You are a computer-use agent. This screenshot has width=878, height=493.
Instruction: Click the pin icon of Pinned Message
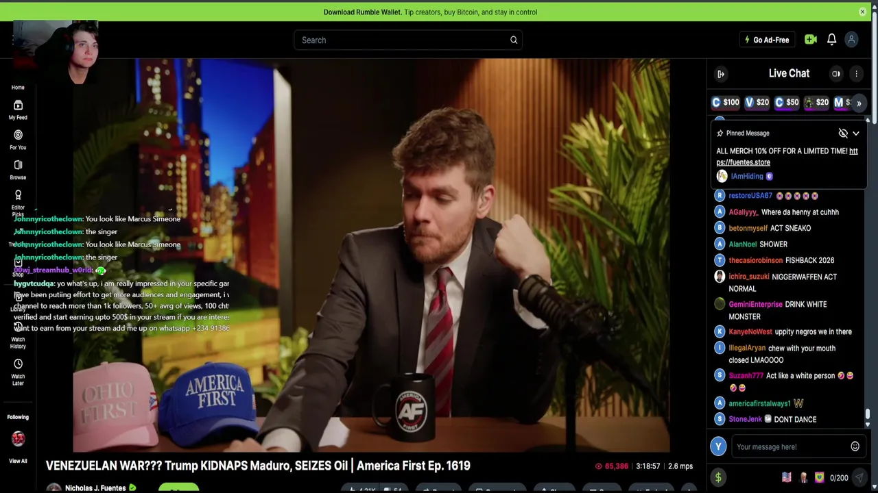coord(720,134)
